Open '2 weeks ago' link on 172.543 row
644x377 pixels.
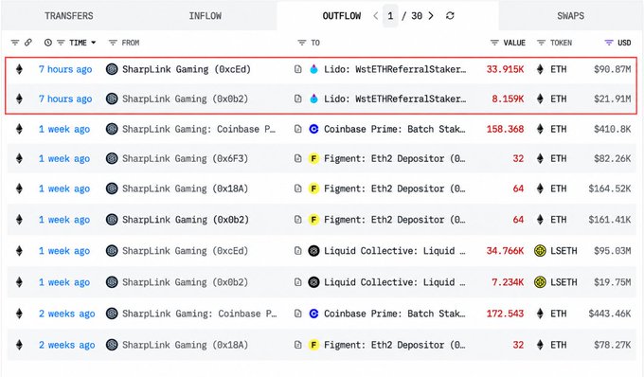[66, 314]
